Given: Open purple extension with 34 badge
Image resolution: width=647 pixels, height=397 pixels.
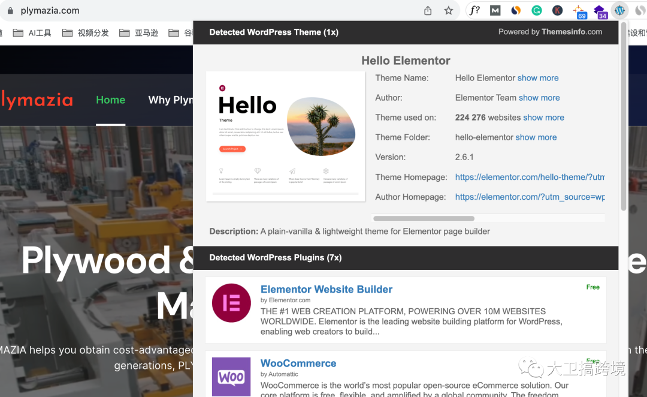Looking at the screenshot, I should (600, 11).
